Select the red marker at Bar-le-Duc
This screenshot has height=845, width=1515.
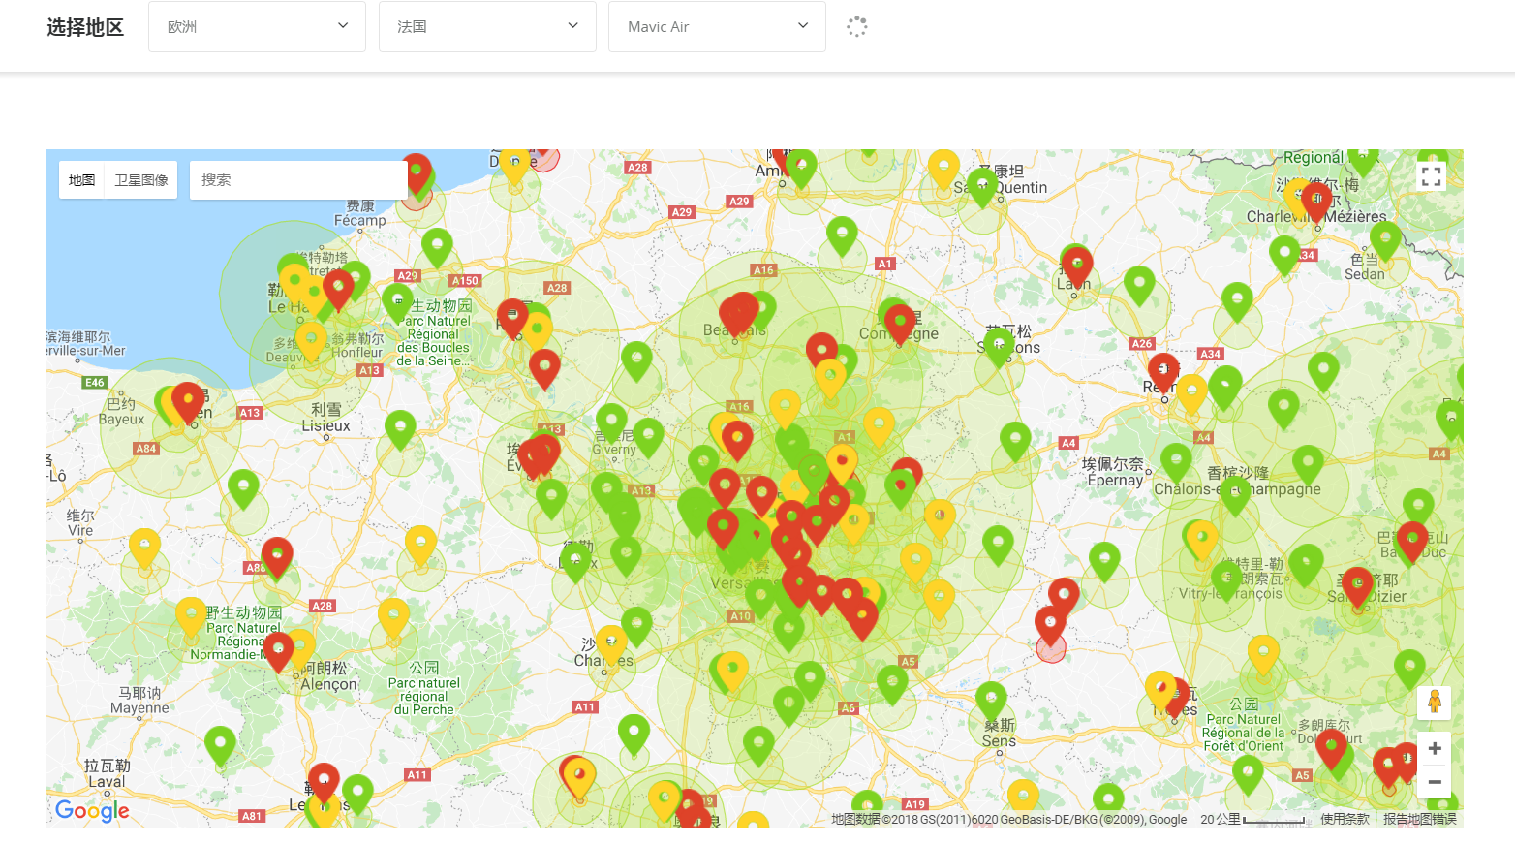(x=1412, y=542)
